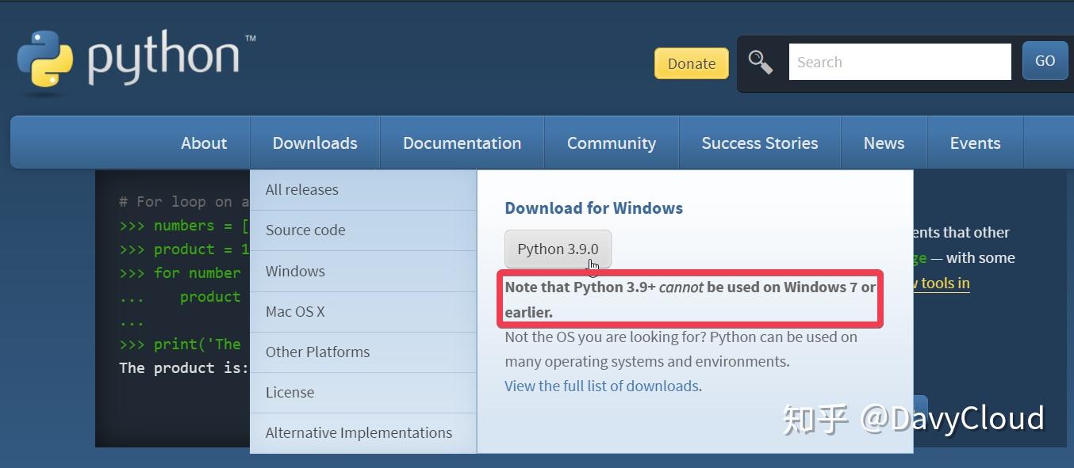Viewport: 1074px width, 468px height.
Task: Go to the News section
Action: click(883, 143)
